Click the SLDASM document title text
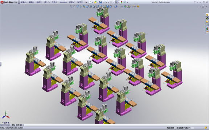 tap(161, 2)
